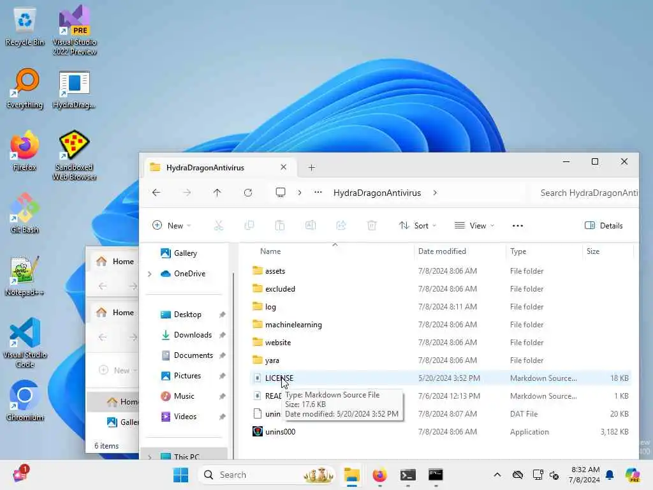Refresh the HydraDragonAntivirus folder view
This screenshot has height=490, width=653.
(248, 193)
